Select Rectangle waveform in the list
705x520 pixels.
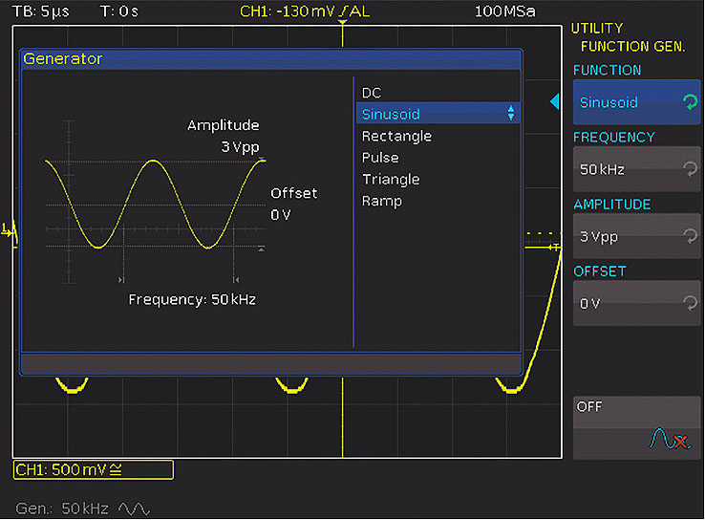coord(396,136)
